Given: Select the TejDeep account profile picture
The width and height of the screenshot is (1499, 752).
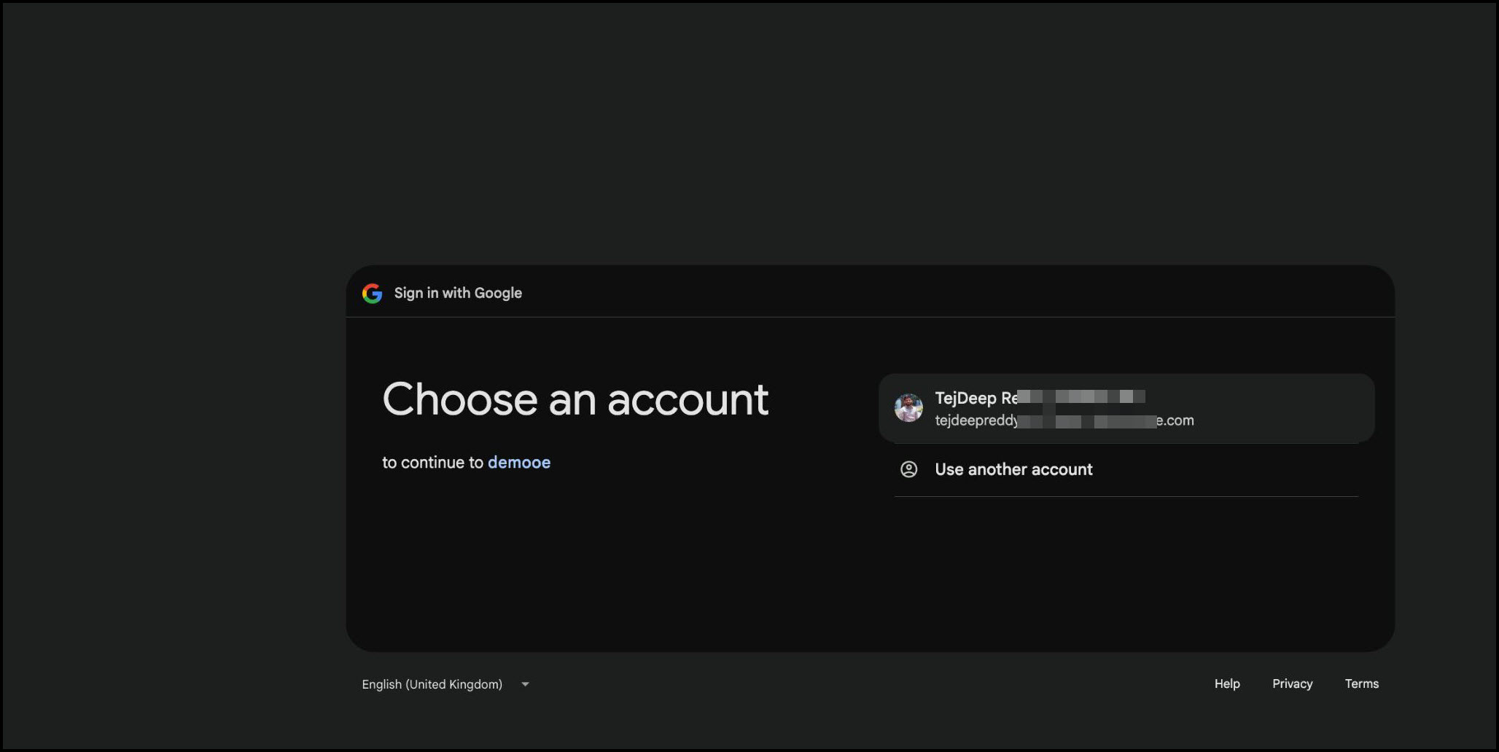Looking at the screenshot, I should tap(908, 408).
